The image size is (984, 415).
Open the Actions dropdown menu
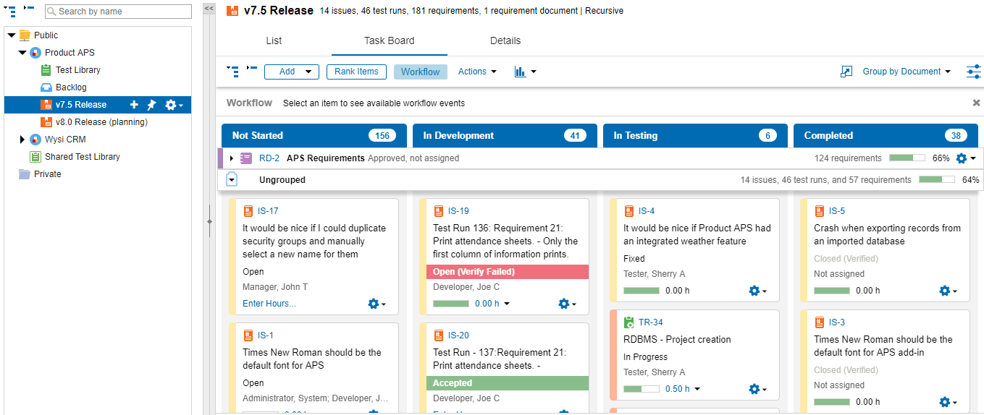click(x=477, y=72)
